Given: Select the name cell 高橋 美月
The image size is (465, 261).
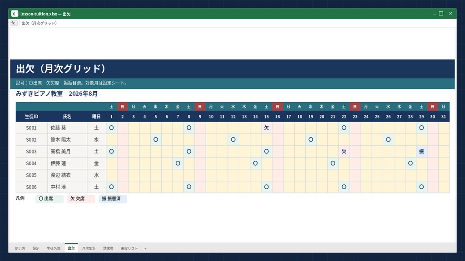Looking at the screenshot, I should click(x=67, y=152).
